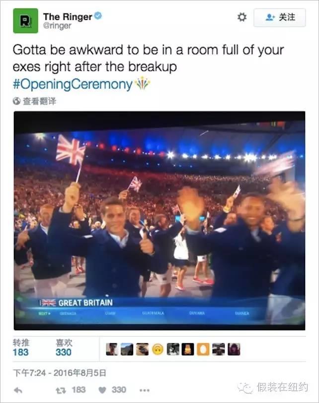319x403 pixels.
Task: Click the reply arrow icon
Action: coord(18,390)
